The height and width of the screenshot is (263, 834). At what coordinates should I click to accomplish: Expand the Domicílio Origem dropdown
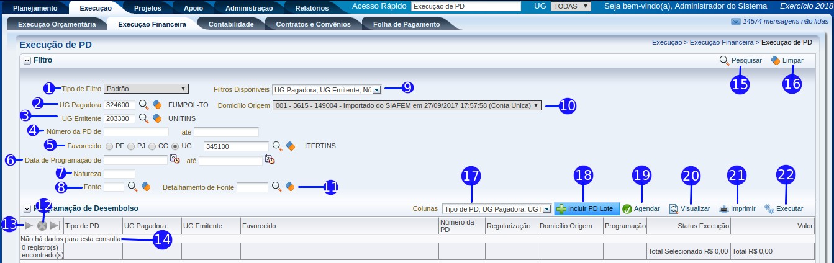pos(407,105)
